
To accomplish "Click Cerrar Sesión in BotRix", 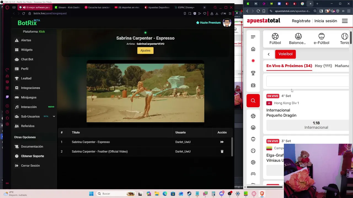I will pos(30,166).
